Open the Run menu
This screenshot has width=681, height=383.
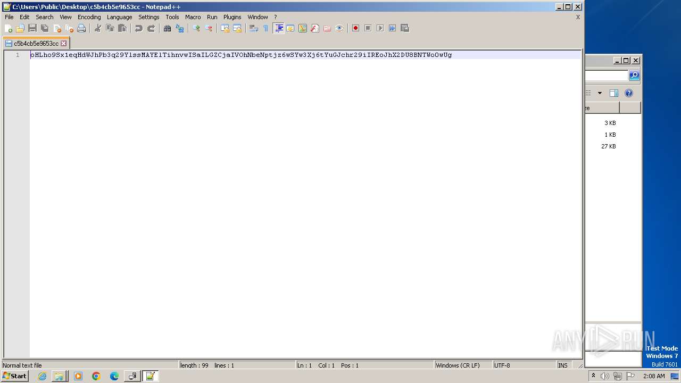click(x=212, y=17)
